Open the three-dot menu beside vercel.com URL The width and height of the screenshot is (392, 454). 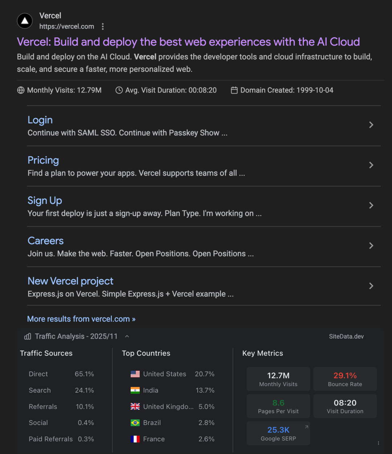point(103,26)
